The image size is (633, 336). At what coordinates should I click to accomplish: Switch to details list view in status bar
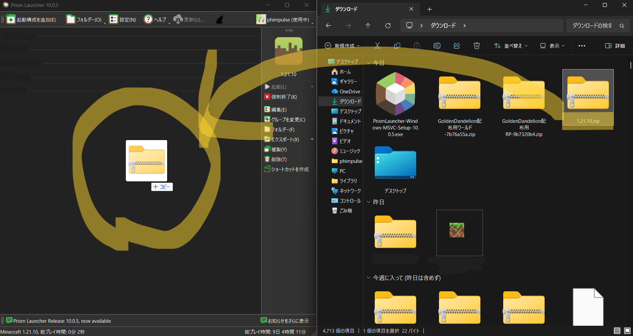pyautogui.click(x=617, y=331)
